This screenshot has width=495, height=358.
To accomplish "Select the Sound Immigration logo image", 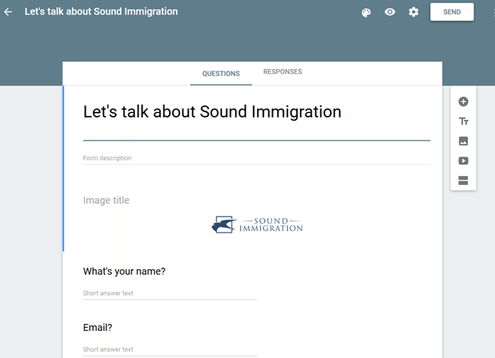I will click(257, 225).
